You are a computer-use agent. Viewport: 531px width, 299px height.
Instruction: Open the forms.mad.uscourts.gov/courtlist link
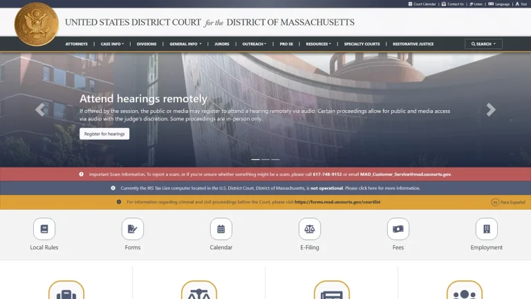pyautogui.click(x=337, y=201)
